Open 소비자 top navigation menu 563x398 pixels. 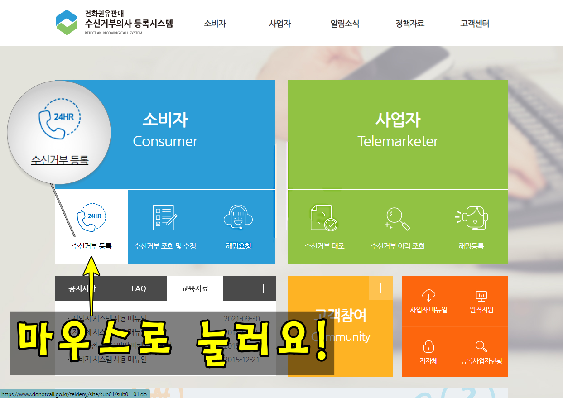tap(215, 24)
